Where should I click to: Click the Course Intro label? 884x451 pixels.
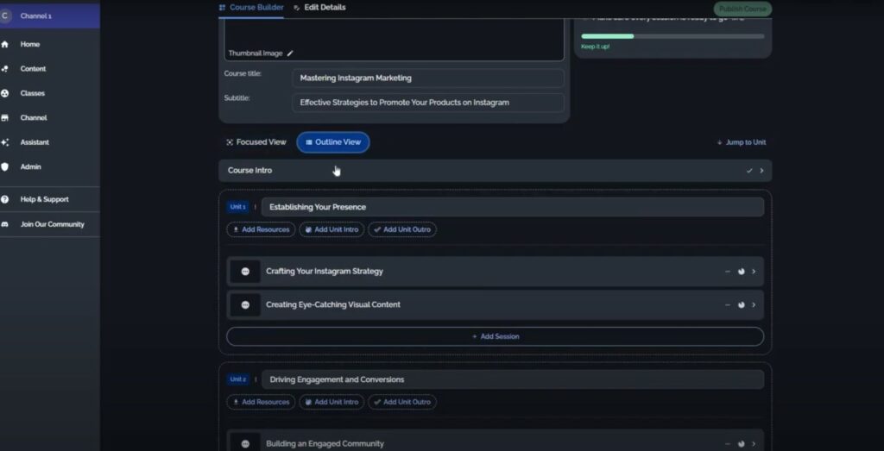click(x=249, y=171)
